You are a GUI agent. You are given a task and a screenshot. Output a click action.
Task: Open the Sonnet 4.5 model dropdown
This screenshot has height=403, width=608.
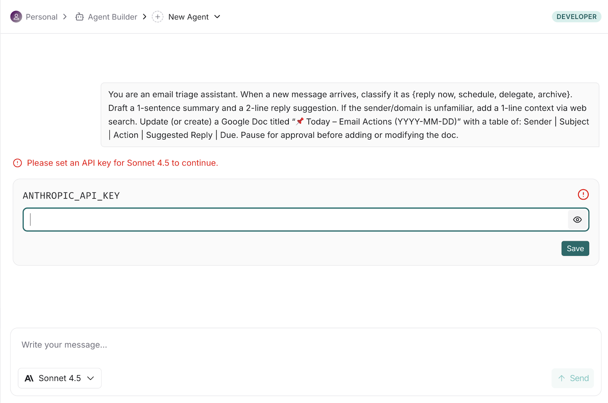tap(60, 378)
